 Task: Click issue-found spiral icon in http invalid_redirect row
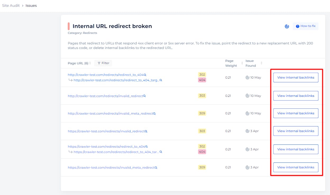coord(247,96)
